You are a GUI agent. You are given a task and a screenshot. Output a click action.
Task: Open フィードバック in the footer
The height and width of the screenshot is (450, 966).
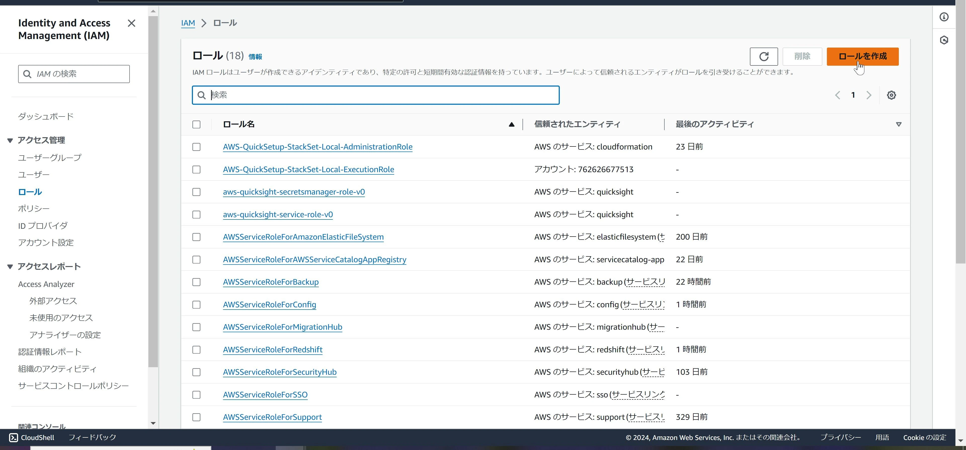[92, 438]
